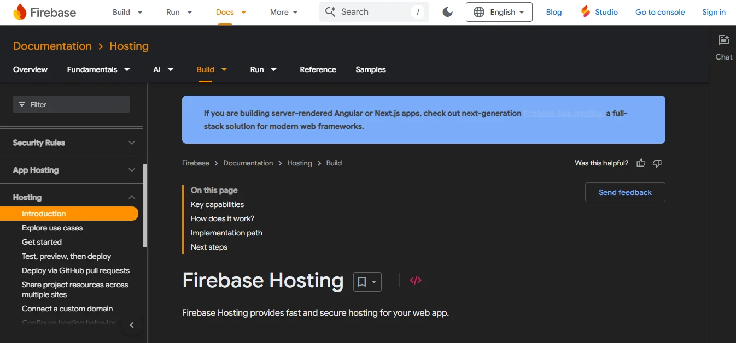Switch to the Samples tab
The height and width of the screenshot is (343, 736).
tap(370, 69)
